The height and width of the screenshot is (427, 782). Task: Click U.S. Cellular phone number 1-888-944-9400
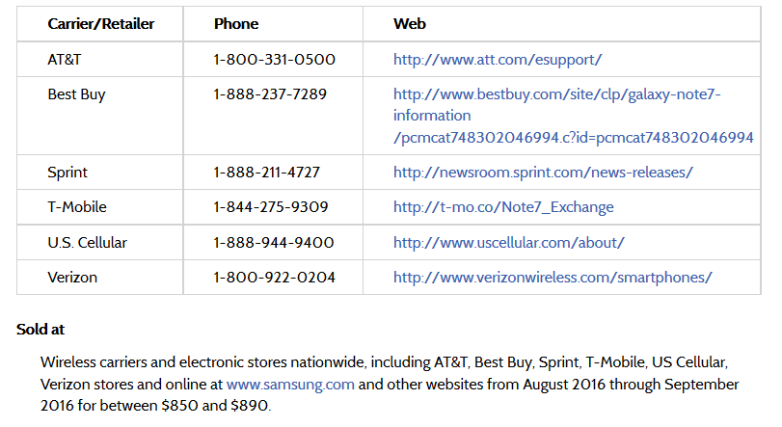(x=273, y=243)
